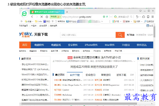This screenshot has height=106, width=159.
Task: Click the browser forward arrow
Action: (x=37, y=17)
